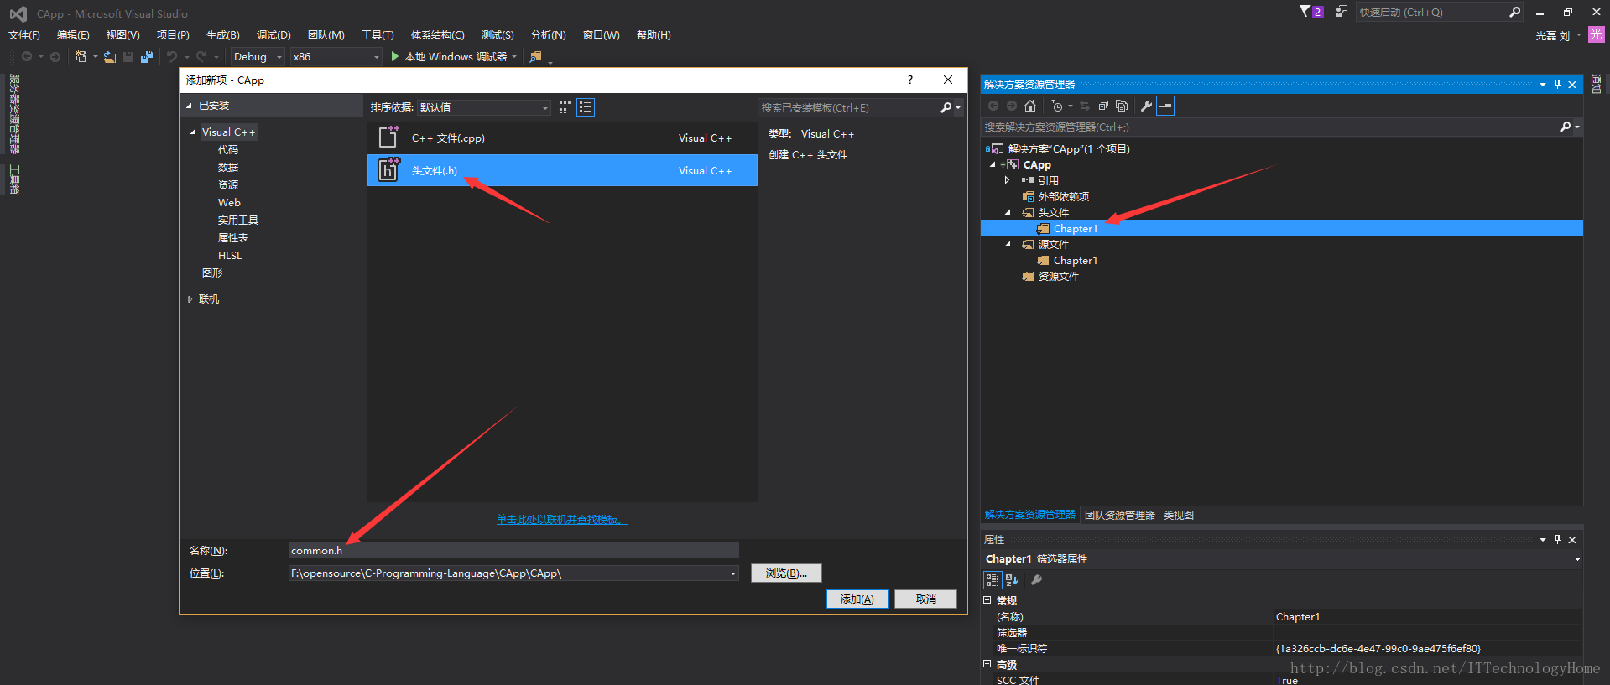
Task: Open the Build (生成) menu
Action: click(223, 34)
